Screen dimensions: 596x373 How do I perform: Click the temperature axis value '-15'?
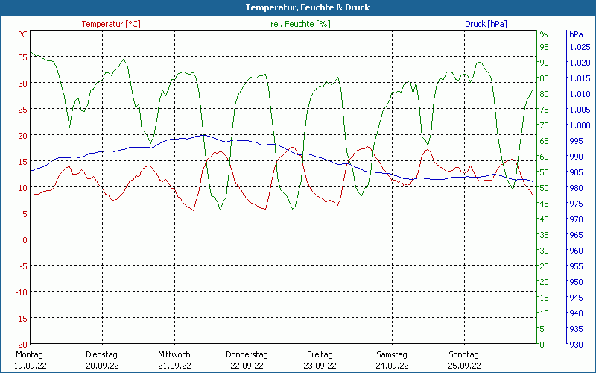[22, 319]
